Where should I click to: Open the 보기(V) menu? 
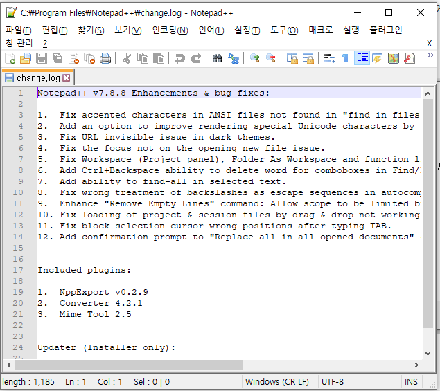[128, 30]
